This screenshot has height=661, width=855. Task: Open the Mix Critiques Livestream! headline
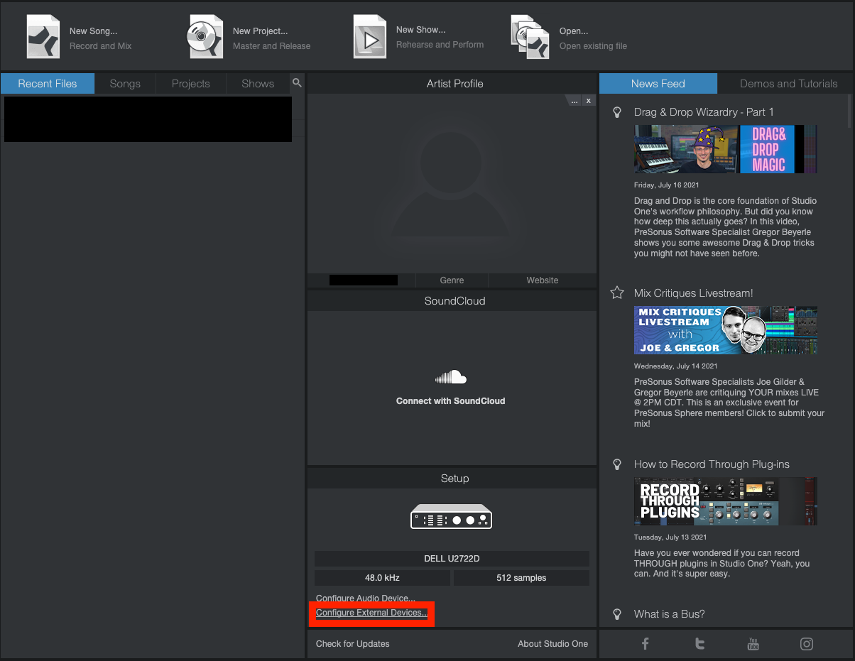point(693,293)
